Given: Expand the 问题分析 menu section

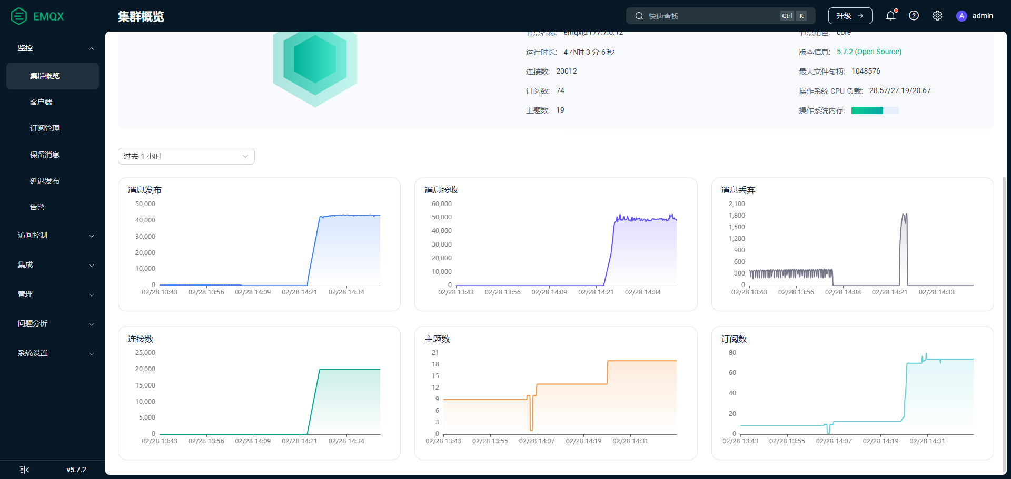Looking at the screenshot, I should [53, 324].
